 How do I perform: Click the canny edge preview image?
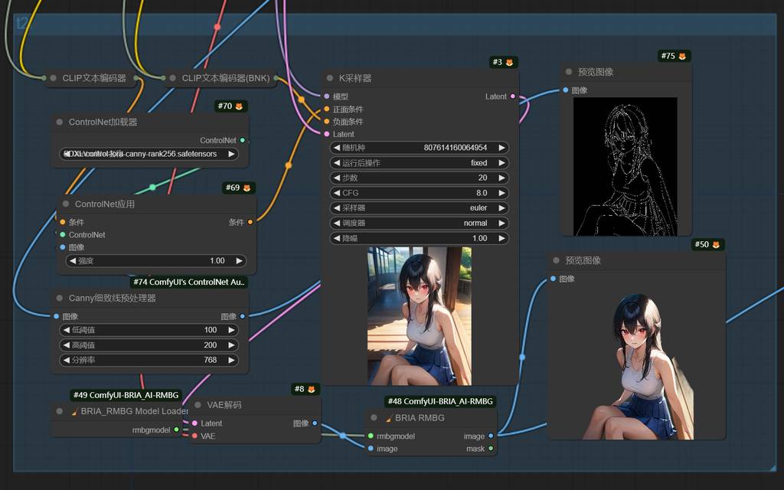tap(626, 166)
